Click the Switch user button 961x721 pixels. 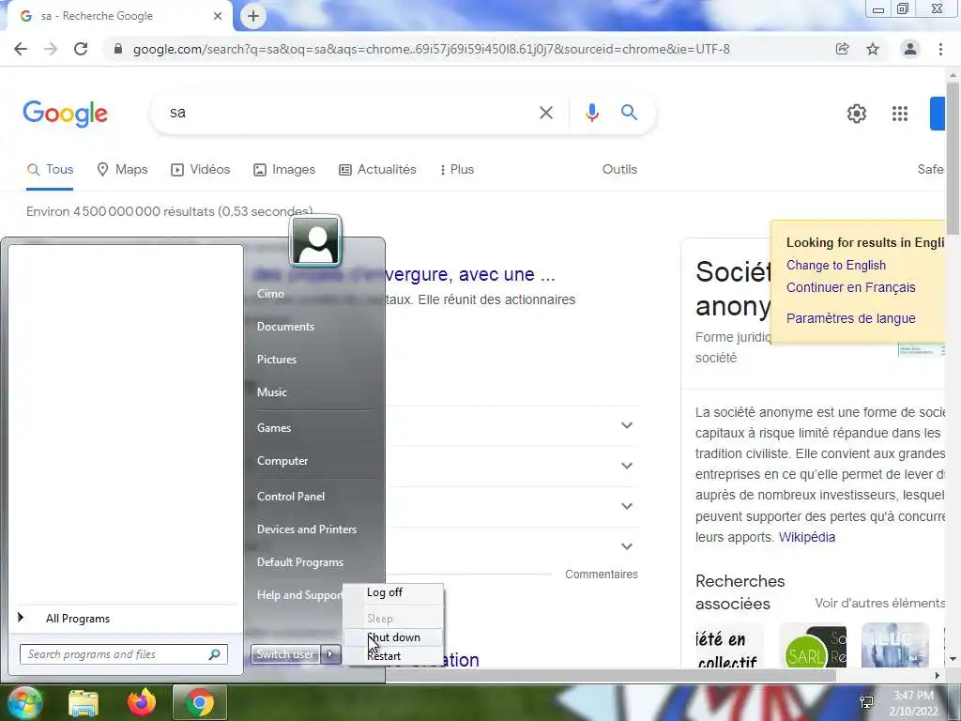(x=285, y=654)
